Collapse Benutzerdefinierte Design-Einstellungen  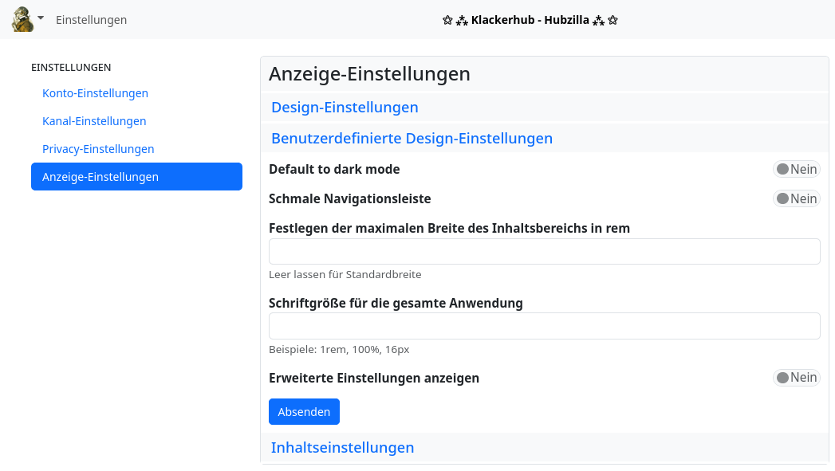pyautogui.click(x=412, y=138)
